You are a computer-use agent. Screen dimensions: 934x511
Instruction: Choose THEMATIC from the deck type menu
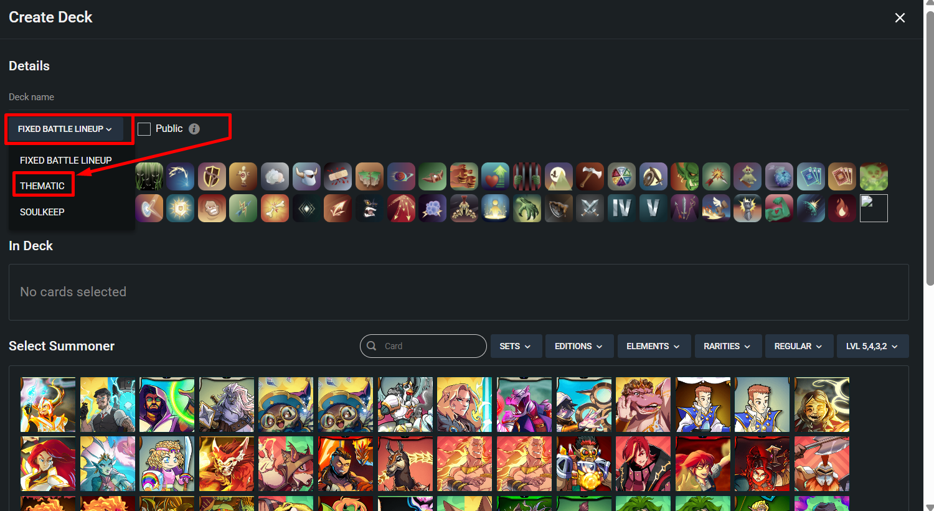pyautogui.click(x=42, y=185)
